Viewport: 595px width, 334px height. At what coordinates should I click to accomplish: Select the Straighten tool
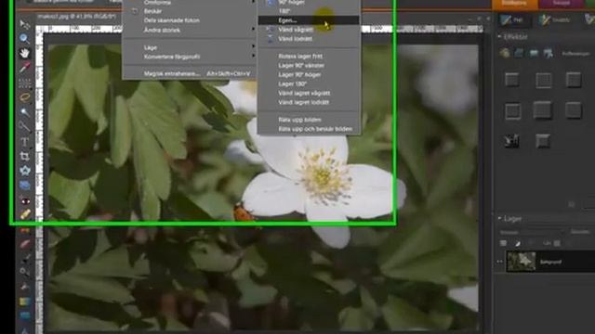(x=25, y=186)
